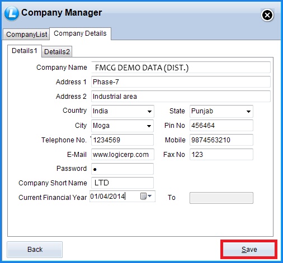The image size is (283, 263).
Task: Click the Address 2 field with Industrial area
Action: 181,96
